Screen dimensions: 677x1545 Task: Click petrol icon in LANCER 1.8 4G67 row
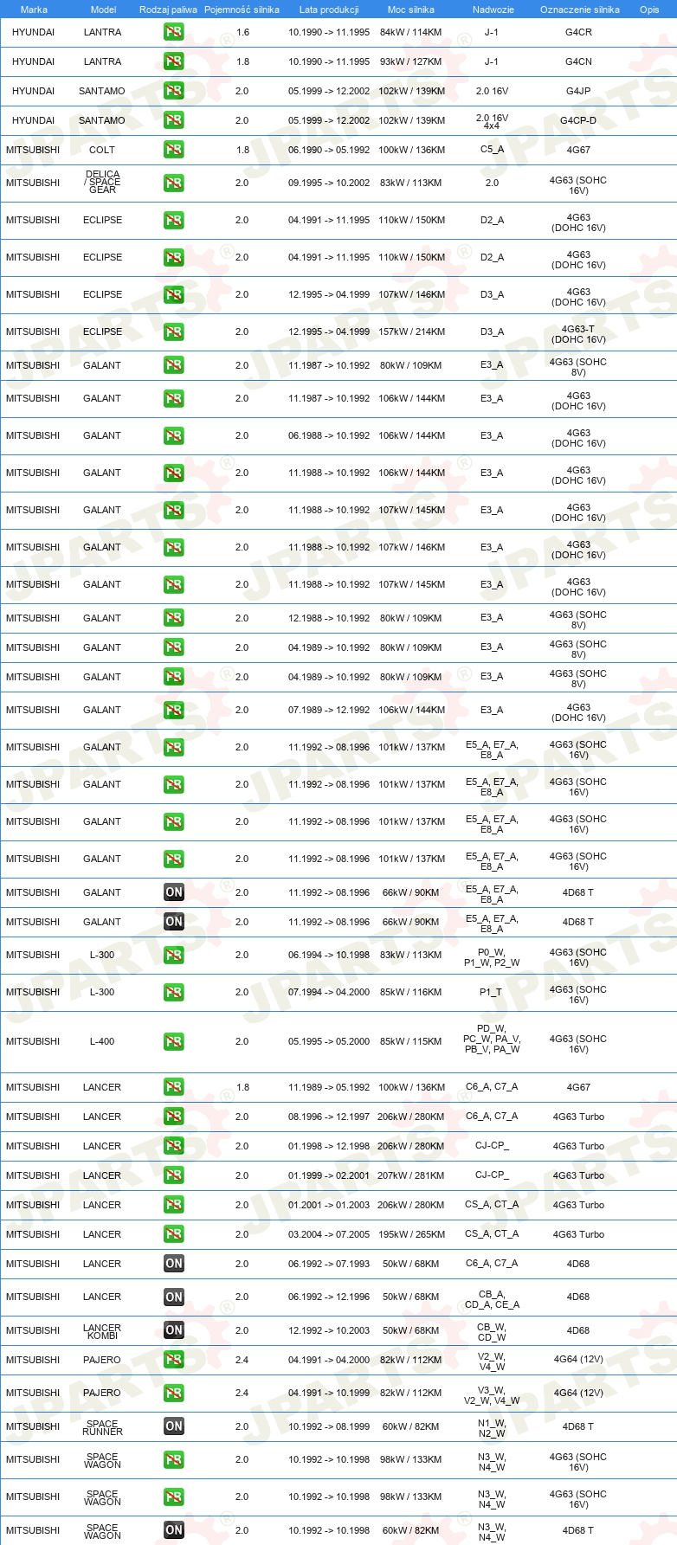tap(174, 1087)
